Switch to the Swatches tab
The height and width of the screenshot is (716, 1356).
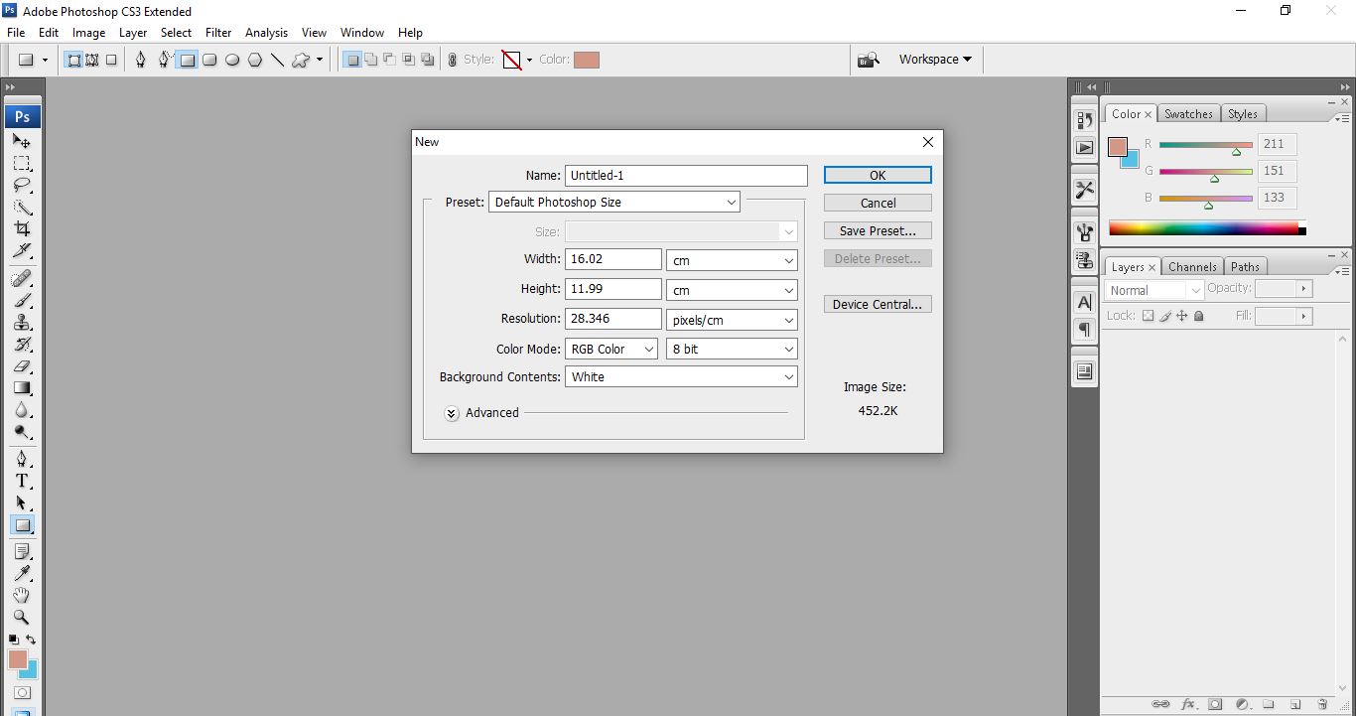coord(1188,114)
